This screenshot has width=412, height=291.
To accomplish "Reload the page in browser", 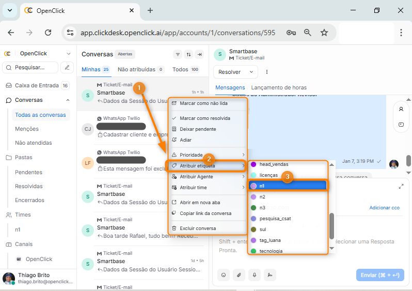I will tap(48, 33).
